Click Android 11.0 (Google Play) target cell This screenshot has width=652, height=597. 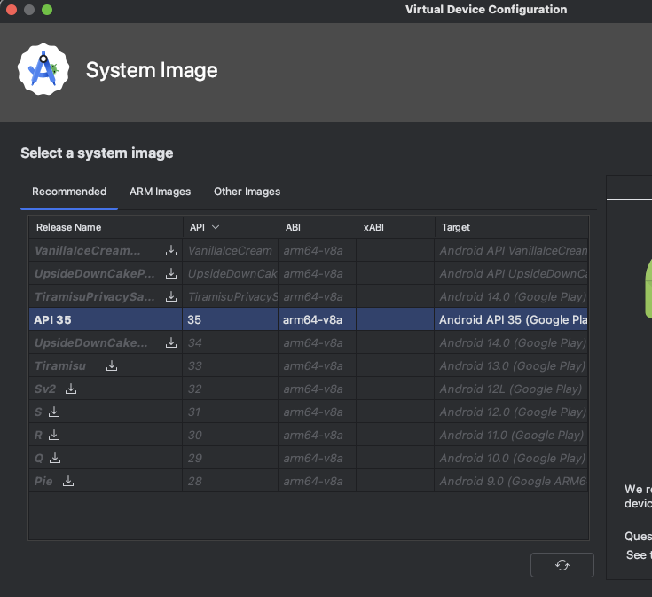(x=512, y=436)
